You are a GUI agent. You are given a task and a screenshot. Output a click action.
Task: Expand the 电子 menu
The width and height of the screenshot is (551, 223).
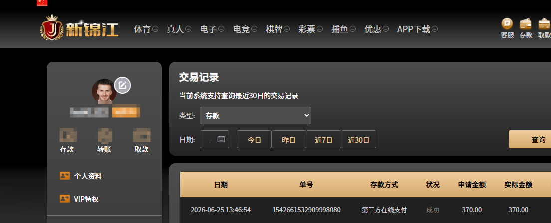[x=212, y=29]
